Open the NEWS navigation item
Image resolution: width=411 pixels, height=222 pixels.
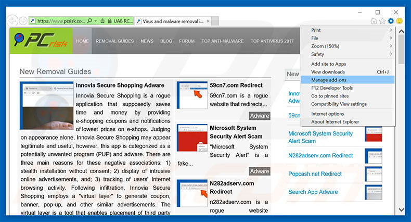click(147, 41)
